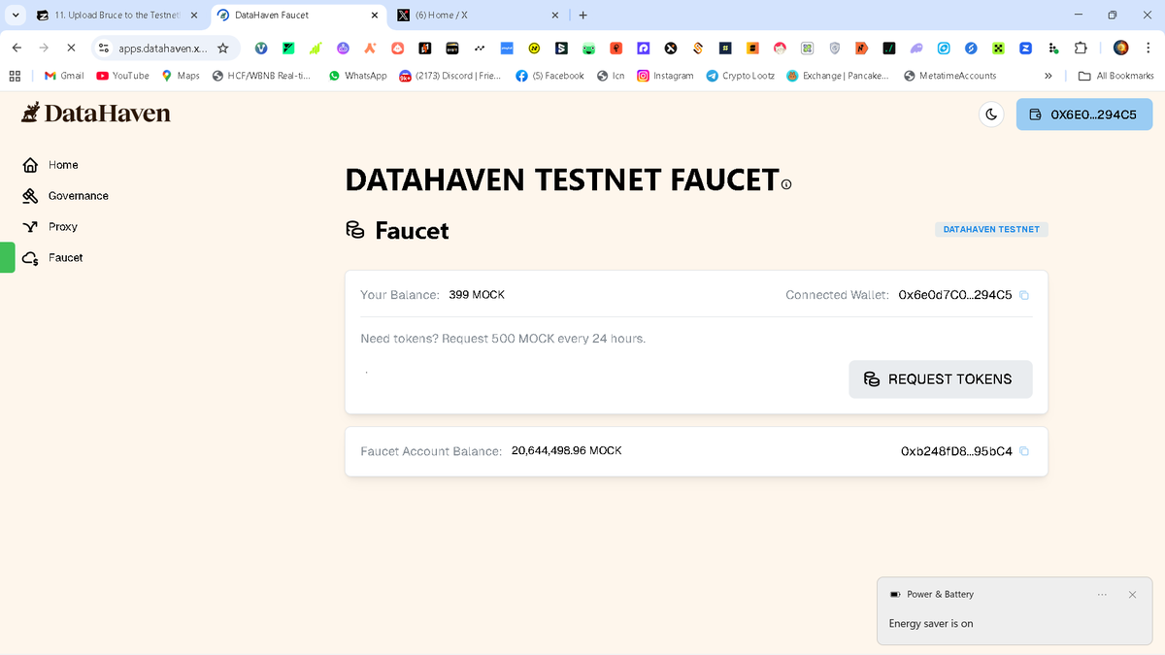Click the REQUEST TOKENS button
The height and width of the screenshot is (655, 1165).
(x=940, y=378)
